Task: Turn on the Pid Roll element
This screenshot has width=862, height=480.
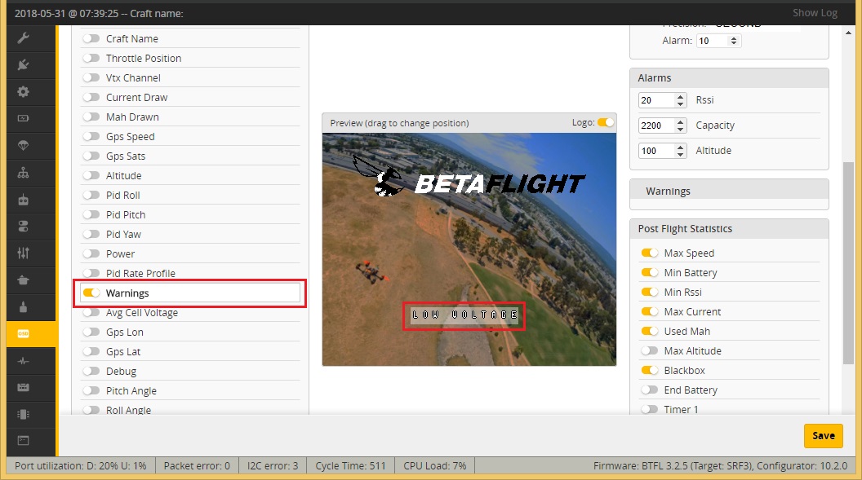Action: [91, 196]
